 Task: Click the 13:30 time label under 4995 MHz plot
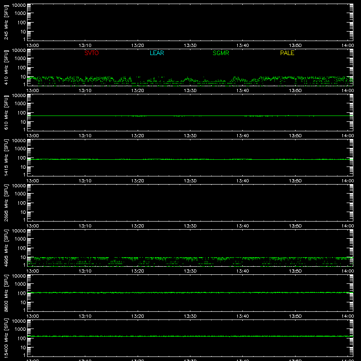click(190, 271)
